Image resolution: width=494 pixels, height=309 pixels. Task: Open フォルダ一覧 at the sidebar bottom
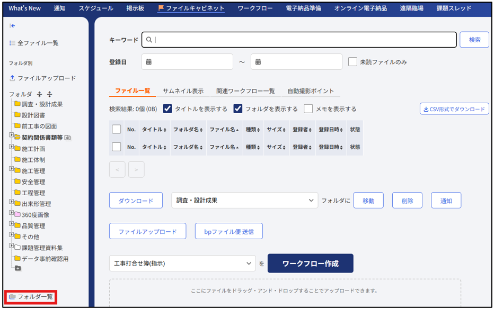pyautogui.click(x=31, y=297)
